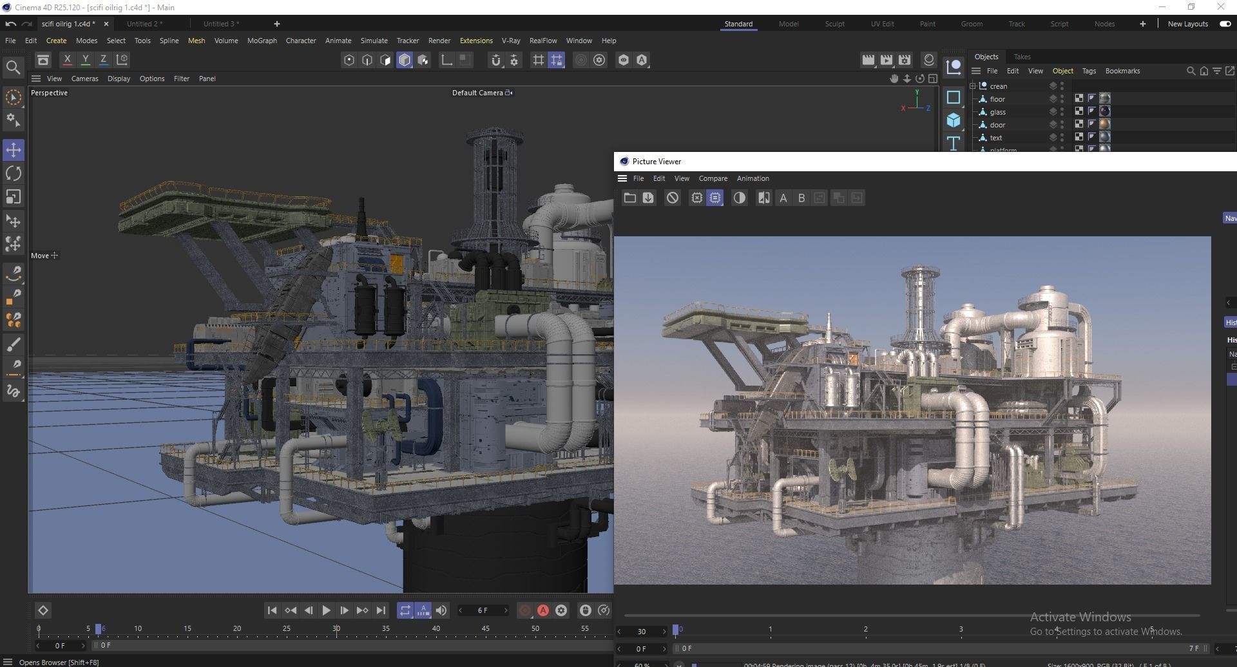Open status bar hamburger menu at bottom left
1237x667 pixels.
click(x=8, y=662)
